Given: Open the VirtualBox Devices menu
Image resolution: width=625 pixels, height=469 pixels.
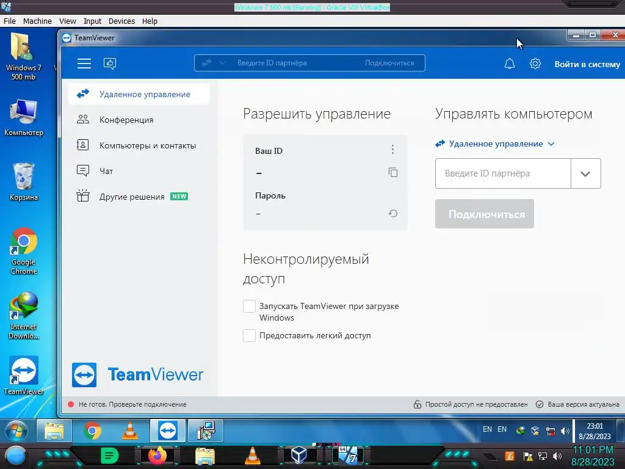Looking at the screenshot, I should [121, 21].
